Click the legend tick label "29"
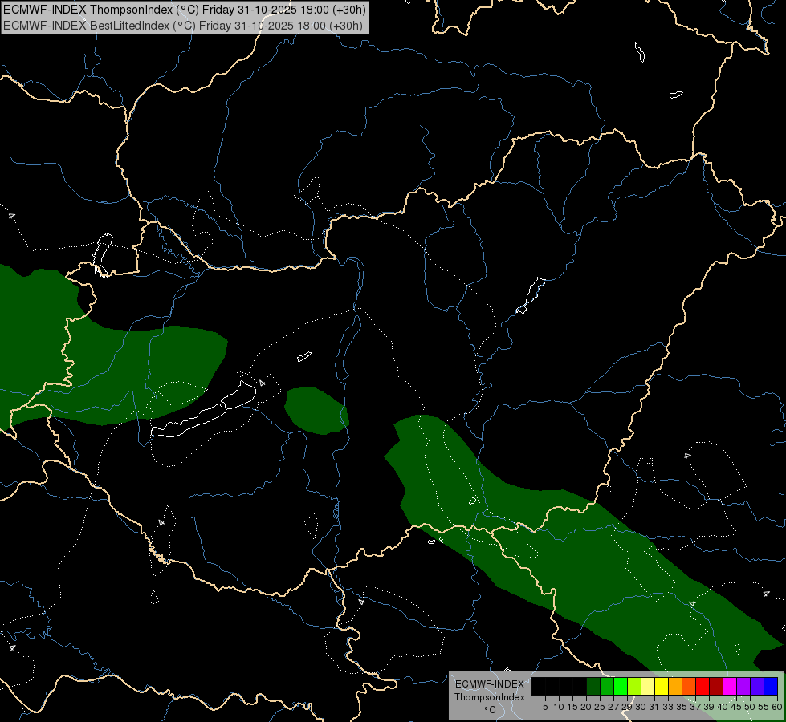Viewport: 786px width, 722px height. click(x=628, y=707)
